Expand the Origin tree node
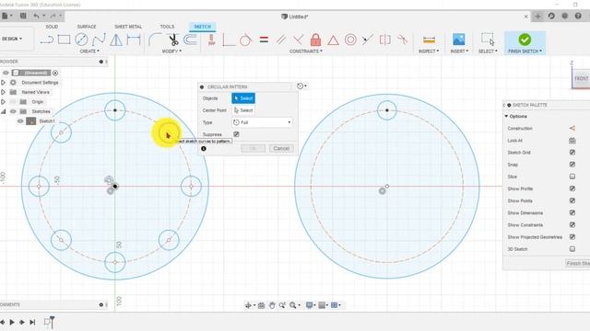This screenshot has height=331, width=590. coord(3,102)
